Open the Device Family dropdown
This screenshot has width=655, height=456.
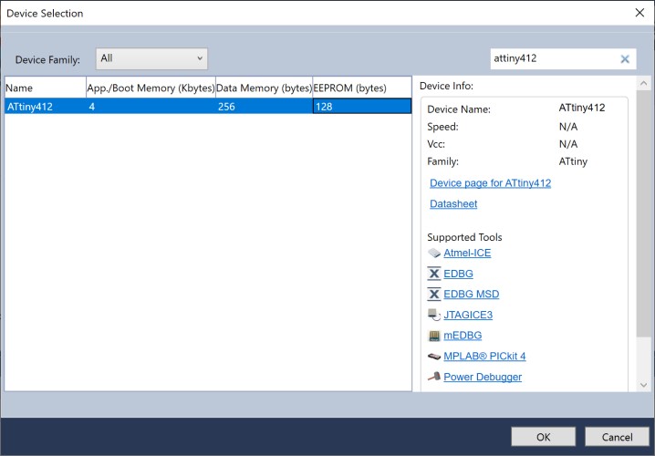click(151, 59)
